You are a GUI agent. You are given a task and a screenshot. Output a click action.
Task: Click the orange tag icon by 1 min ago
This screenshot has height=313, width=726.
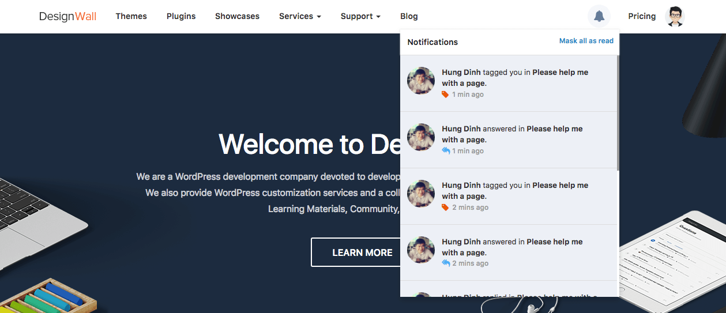point(445,95)
